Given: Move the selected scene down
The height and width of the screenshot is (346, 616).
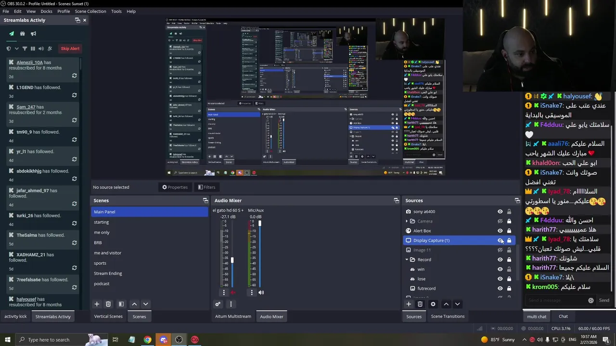Looking at the screenshot, I should [x=145, y=304].
